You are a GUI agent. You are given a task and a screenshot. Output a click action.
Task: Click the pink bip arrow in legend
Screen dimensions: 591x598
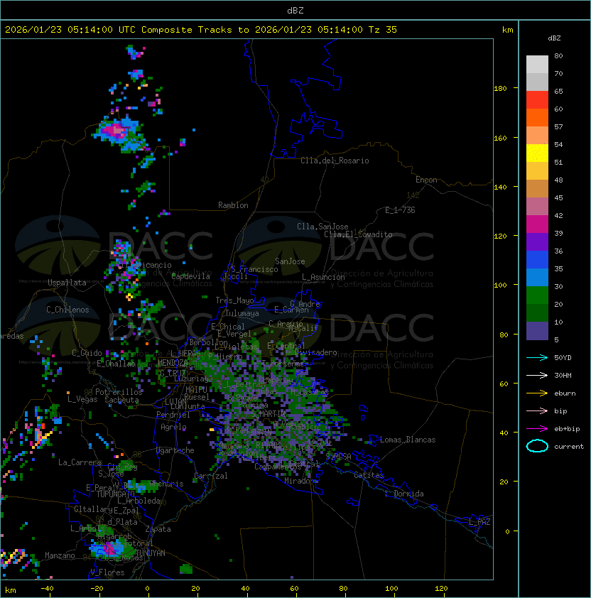click(x=537, y=411)
